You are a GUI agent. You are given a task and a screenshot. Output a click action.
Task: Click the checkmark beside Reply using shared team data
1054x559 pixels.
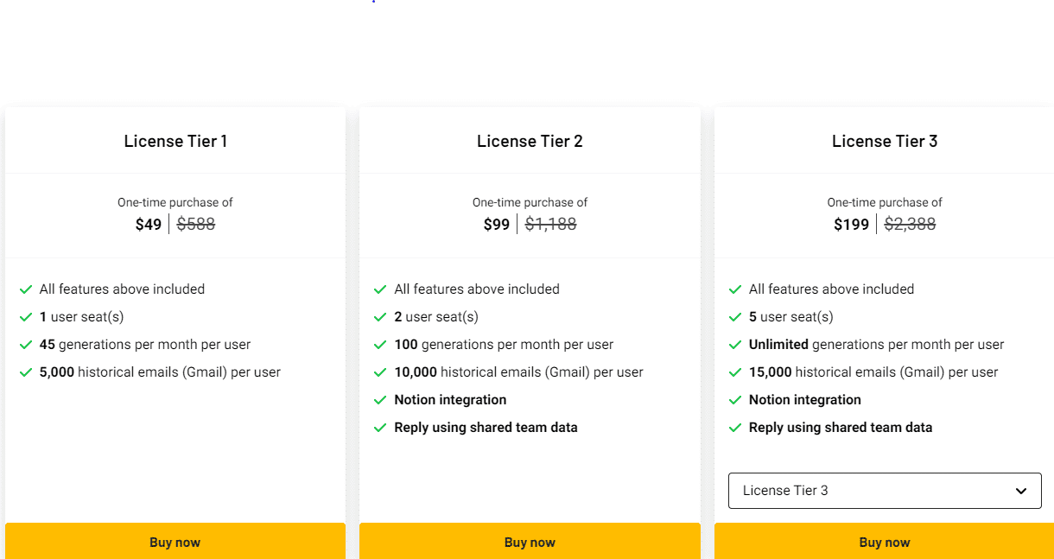[x=380, y=427]
